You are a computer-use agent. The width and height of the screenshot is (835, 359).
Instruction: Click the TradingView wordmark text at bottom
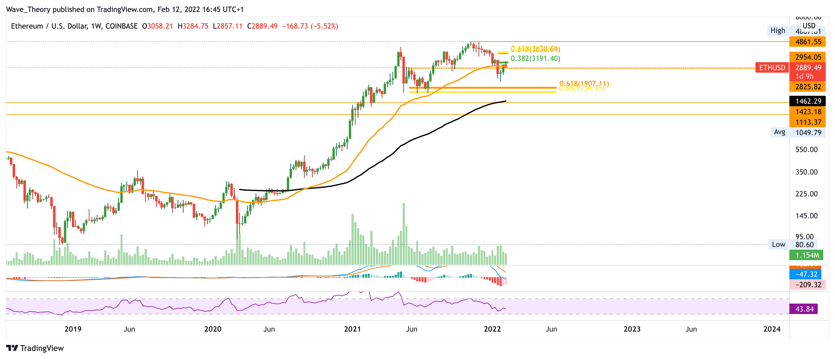click(42, 348)
